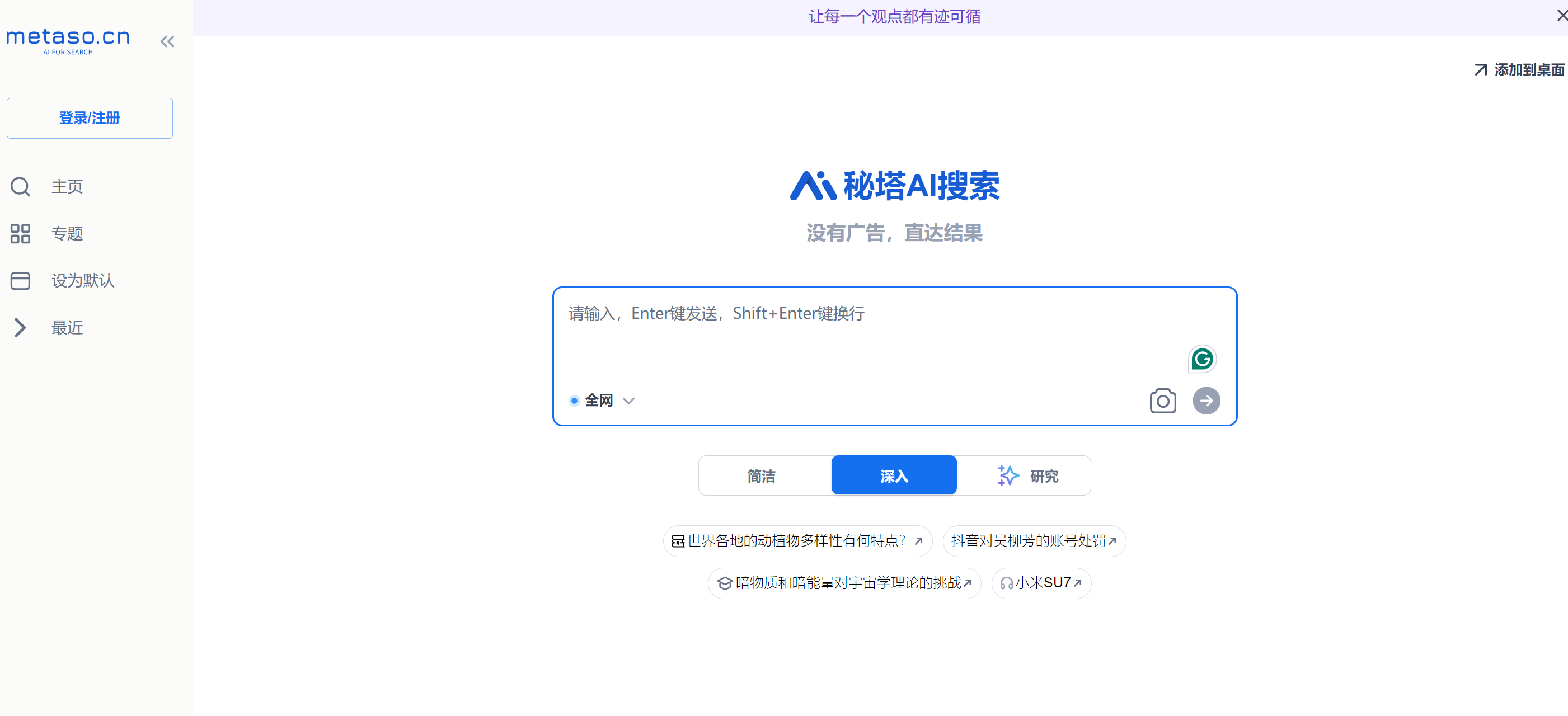
Task: Click the 小米SU7 suggestion chip
Action: (x=1041, y=583)
